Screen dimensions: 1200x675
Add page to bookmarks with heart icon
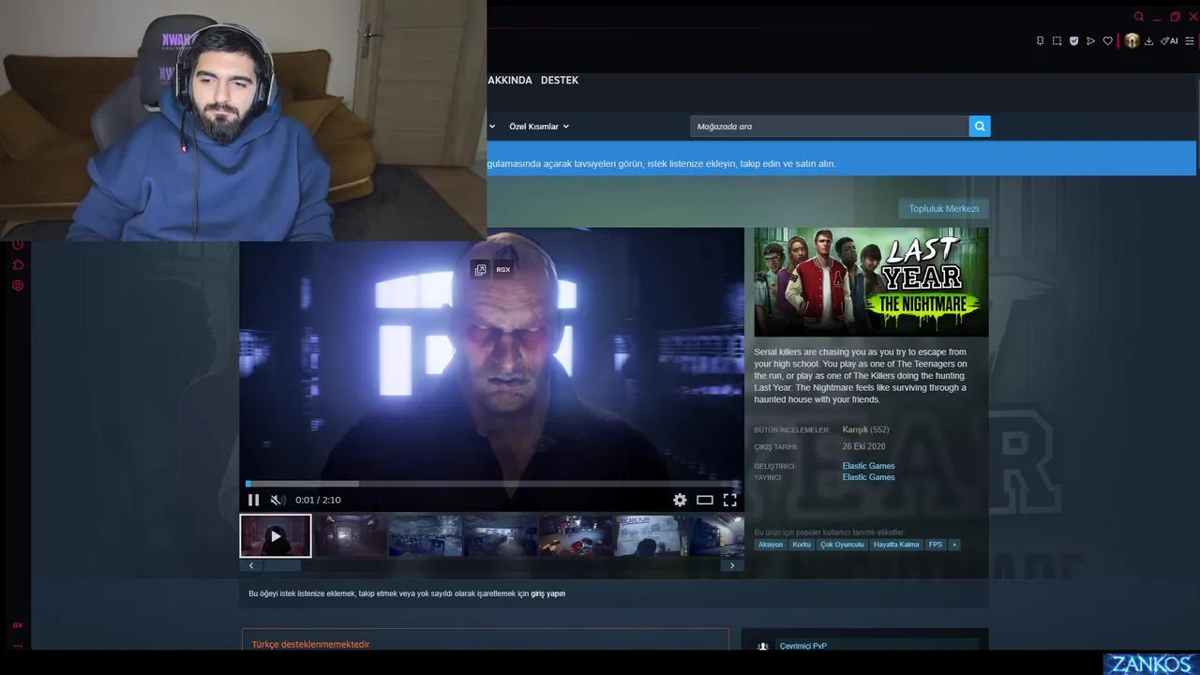tap(1107, 41)
